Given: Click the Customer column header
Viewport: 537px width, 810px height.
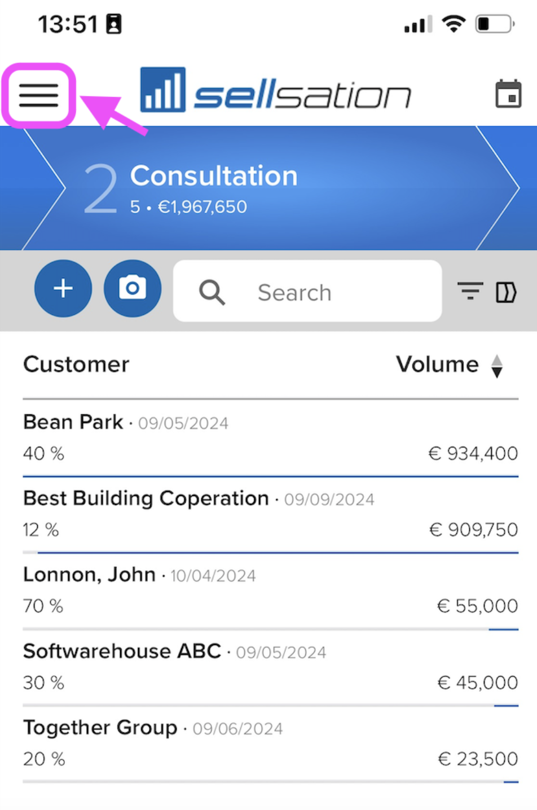Looking at the screenshot, I should [76, 364].
